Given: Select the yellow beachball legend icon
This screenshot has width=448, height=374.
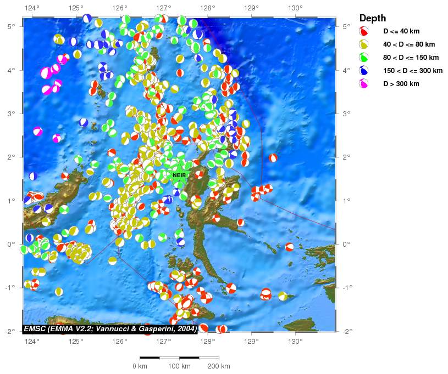Looking at the screenshot, I should (x=364, y=44).
